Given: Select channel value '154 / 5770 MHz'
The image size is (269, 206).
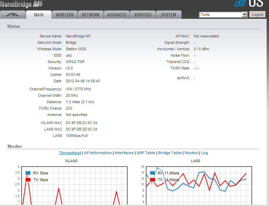Looking at the screenshot, I should [x=78, y=89].
